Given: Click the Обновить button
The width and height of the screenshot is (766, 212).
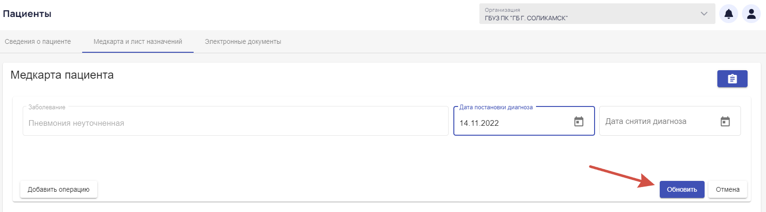Looking at the screenshot, I should point(682,189).
